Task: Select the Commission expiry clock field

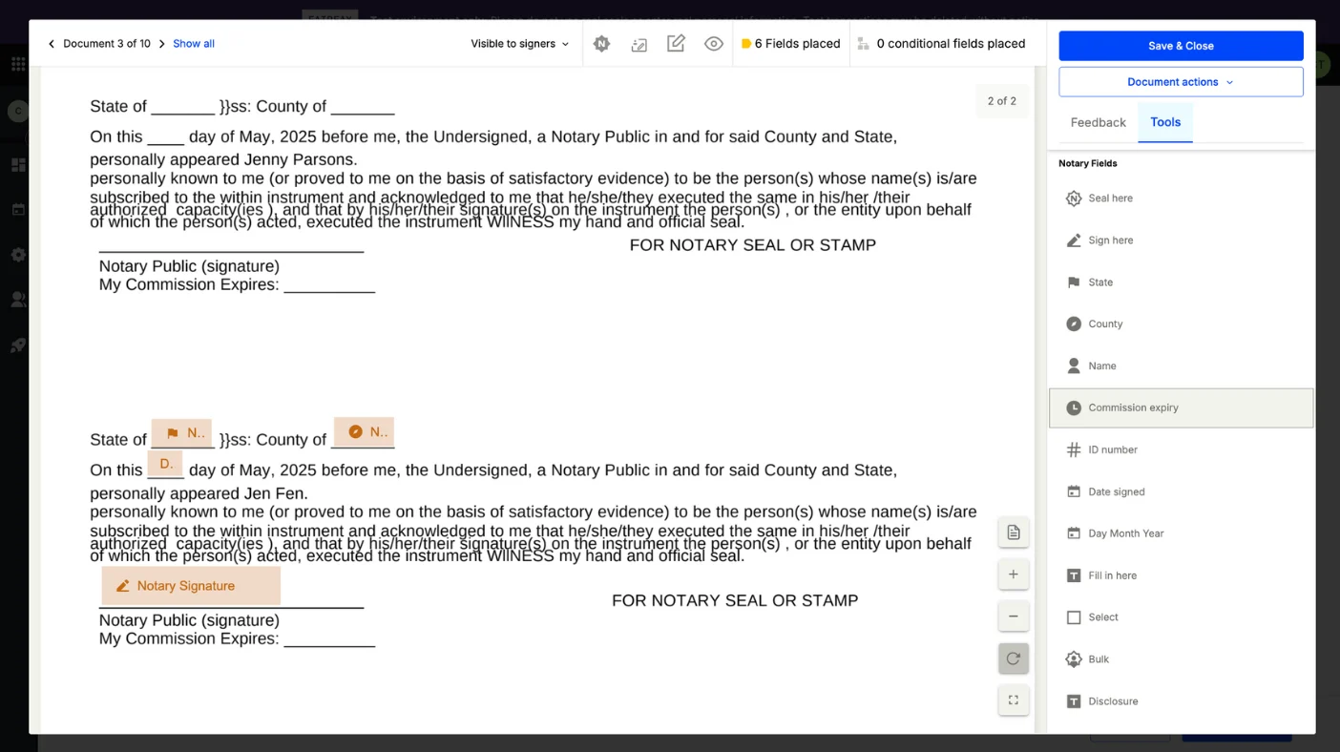Action: [1181, 408]
